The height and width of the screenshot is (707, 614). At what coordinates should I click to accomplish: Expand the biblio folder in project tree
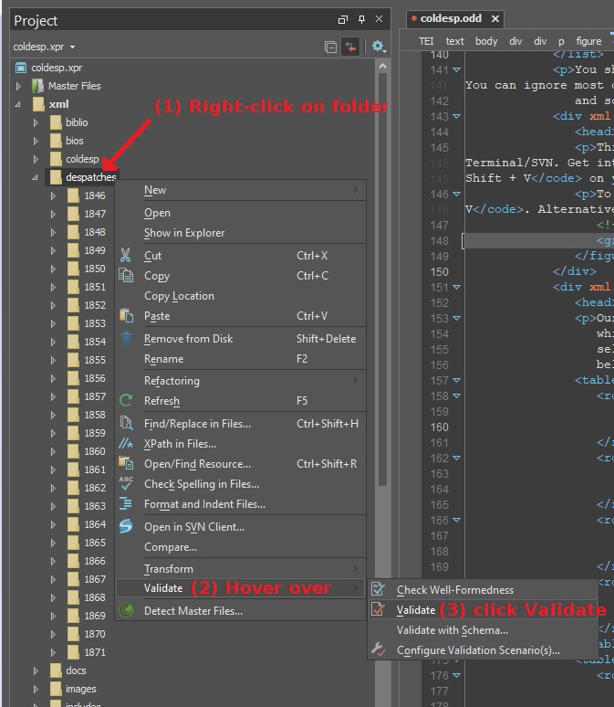36,122
